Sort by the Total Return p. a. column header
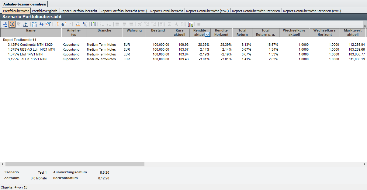 (265, 32)
